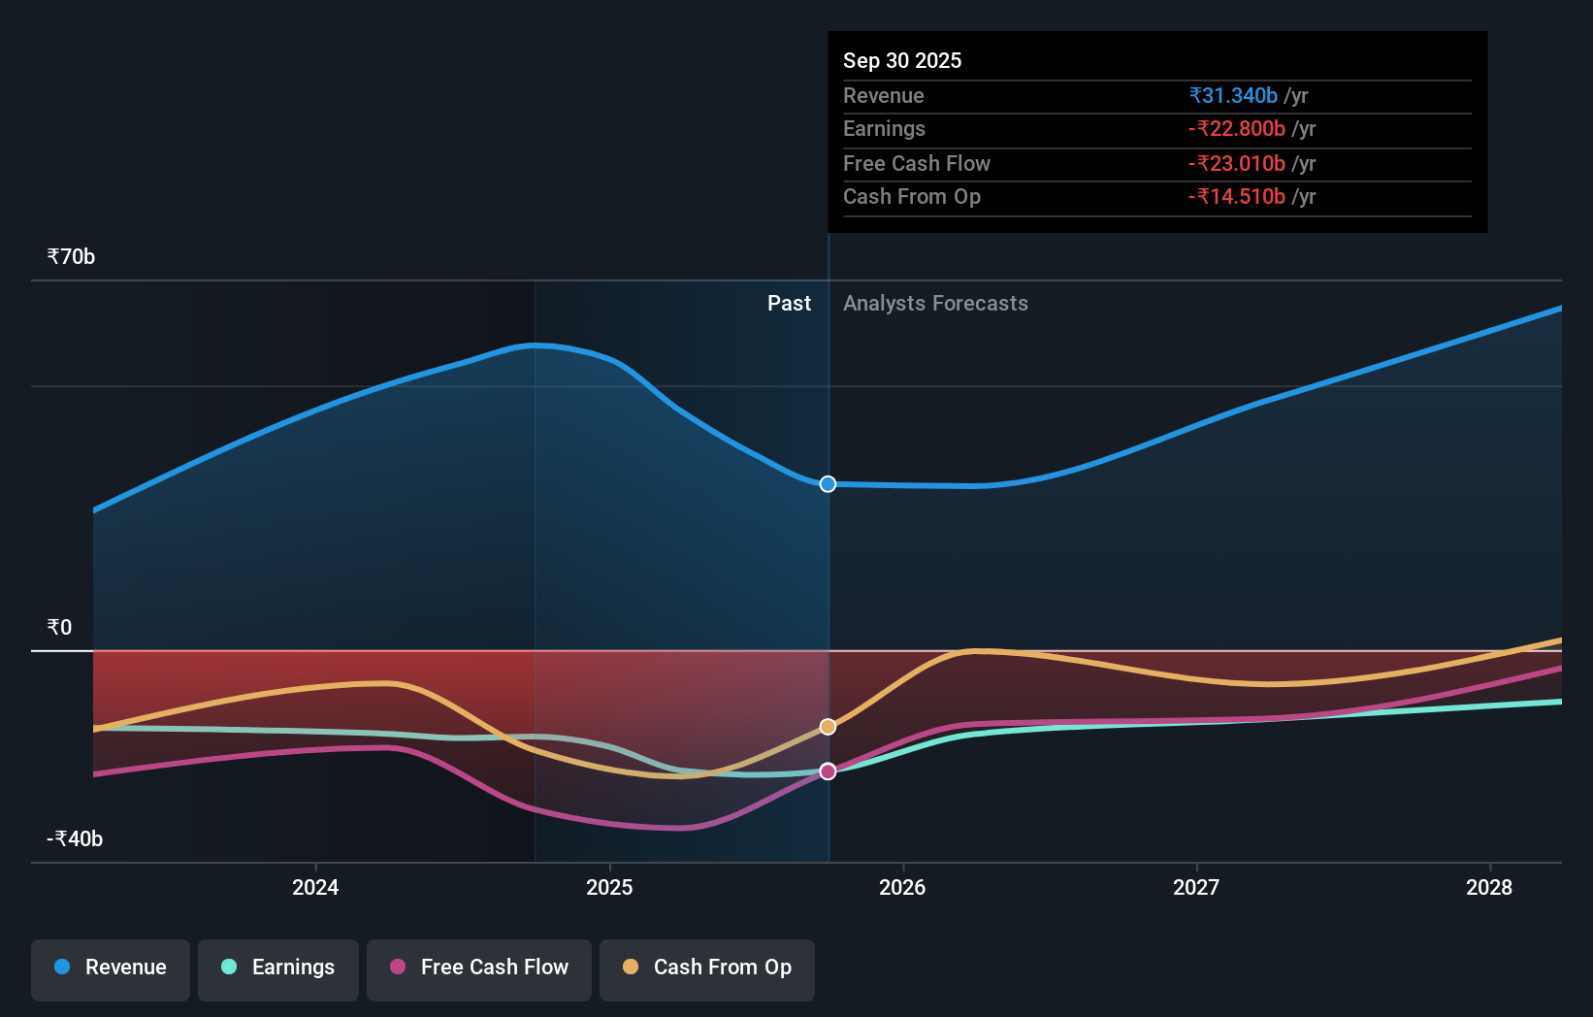Click the blue Revenue legend dot
This screenshot has width=1593, height=1017.
coord(61,968)
